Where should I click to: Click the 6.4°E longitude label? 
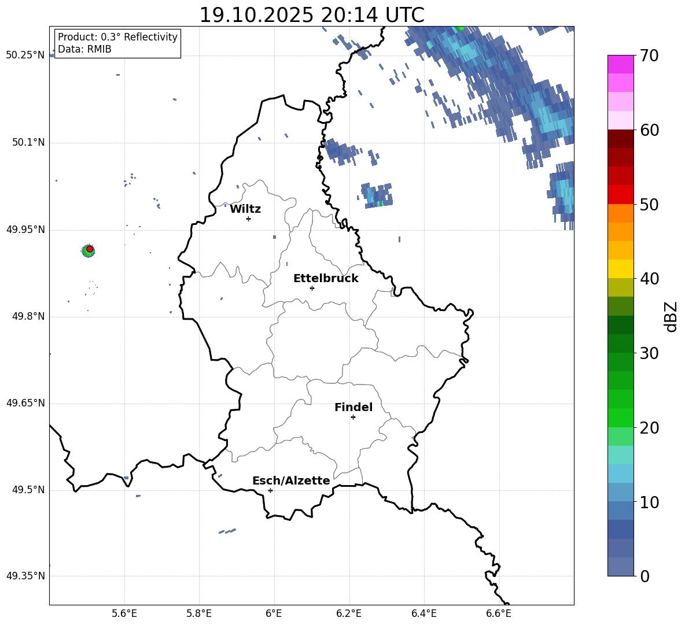pyautogui.click(x=423, y=613)
